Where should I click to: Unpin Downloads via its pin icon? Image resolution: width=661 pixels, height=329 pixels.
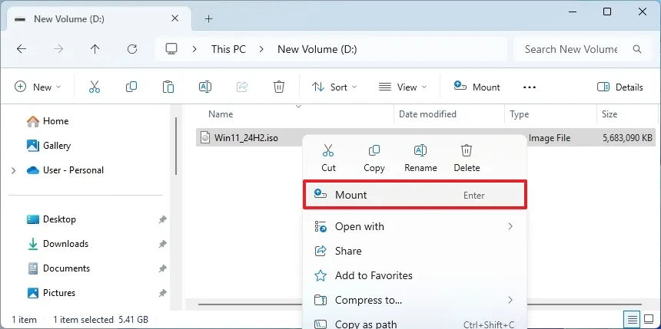point(162,244)
